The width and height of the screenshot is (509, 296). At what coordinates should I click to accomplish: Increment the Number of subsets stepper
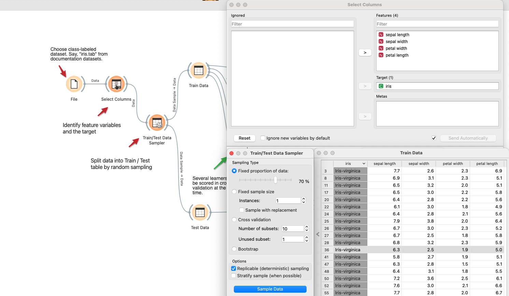307,227
